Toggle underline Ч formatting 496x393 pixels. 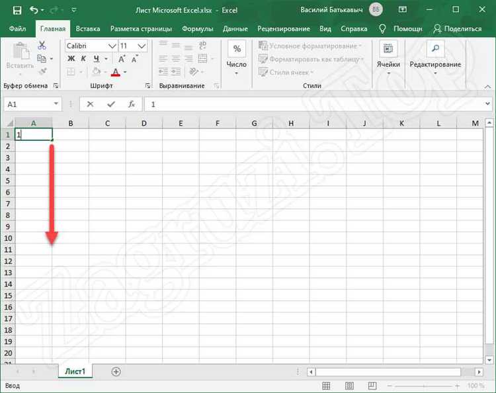[96, 59]
